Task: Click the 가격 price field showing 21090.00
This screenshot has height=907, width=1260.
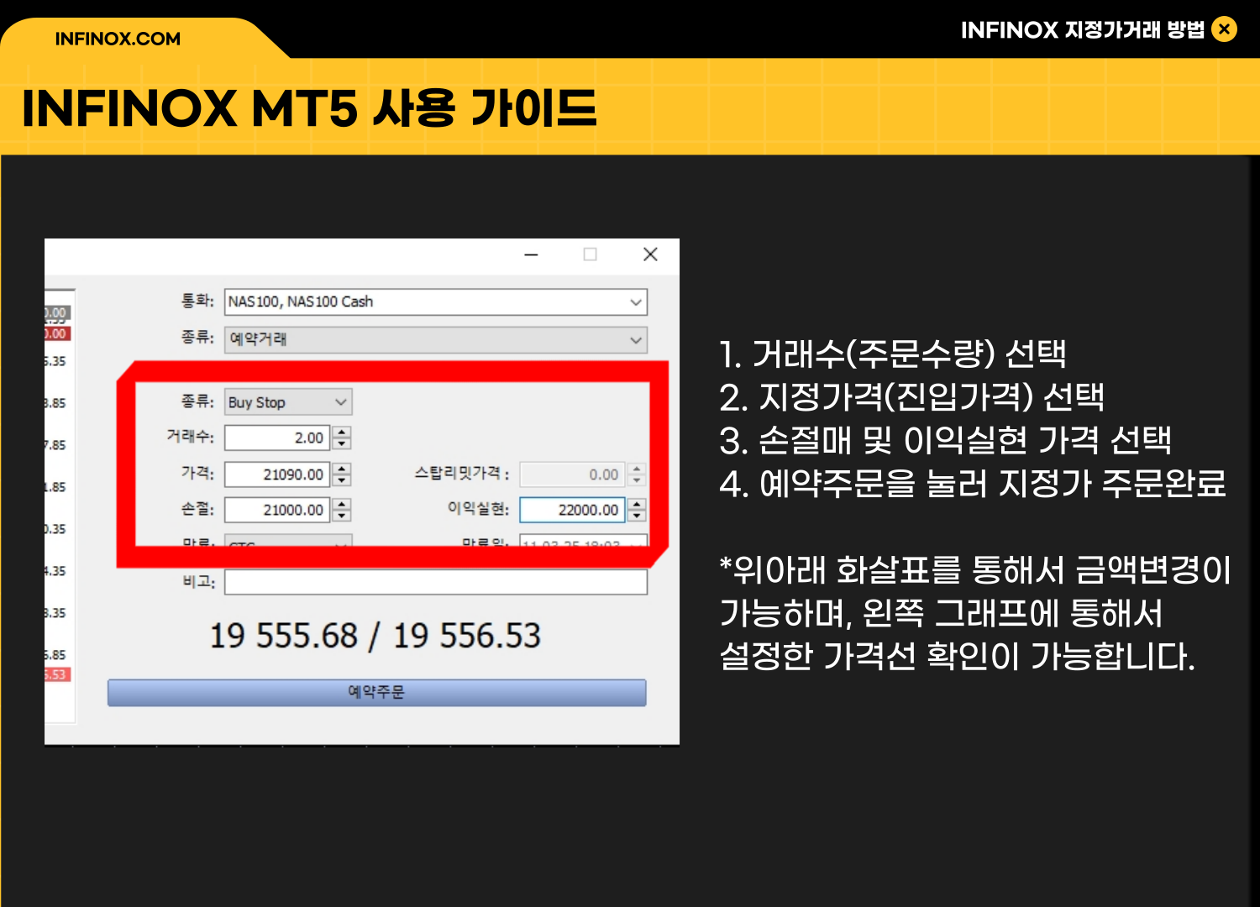Action: pos(277,474)
